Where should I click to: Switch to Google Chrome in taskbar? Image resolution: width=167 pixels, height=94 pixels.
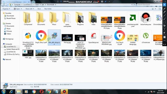coord(49,92)
